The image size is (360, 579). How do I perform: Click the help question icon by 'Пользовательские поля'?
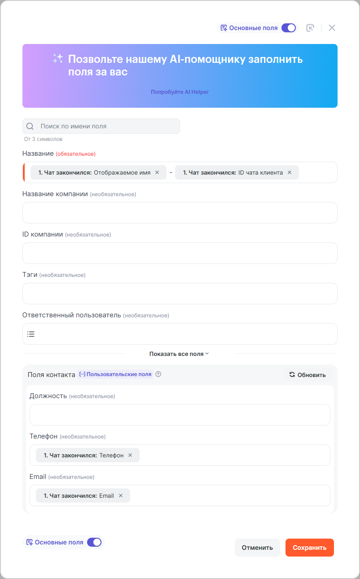(x=158, y=374)
